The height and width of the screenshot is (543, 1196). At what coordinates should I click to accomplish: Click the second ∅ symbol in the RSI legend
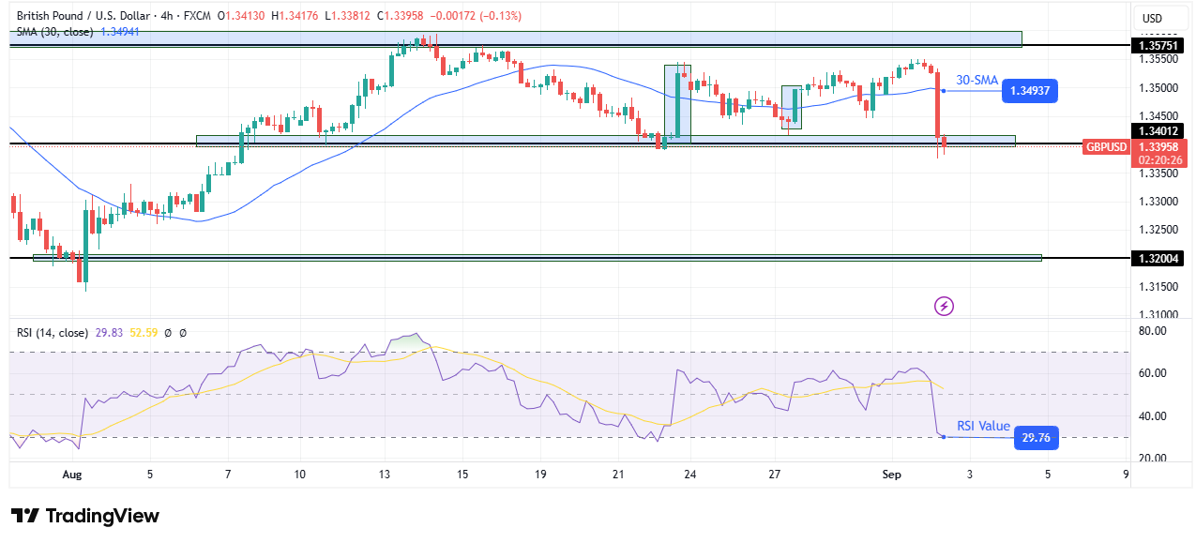click(184, 333)
